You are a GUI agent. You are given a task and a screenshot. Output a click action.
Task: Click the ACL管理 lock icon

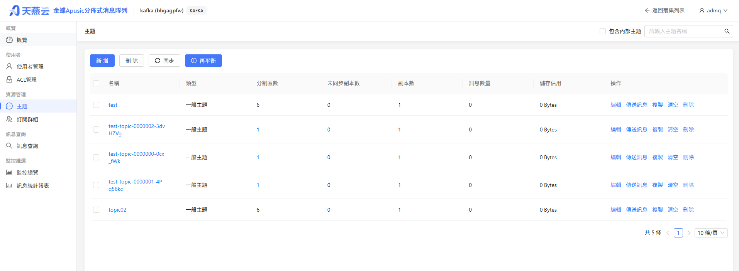click(9, 79)
